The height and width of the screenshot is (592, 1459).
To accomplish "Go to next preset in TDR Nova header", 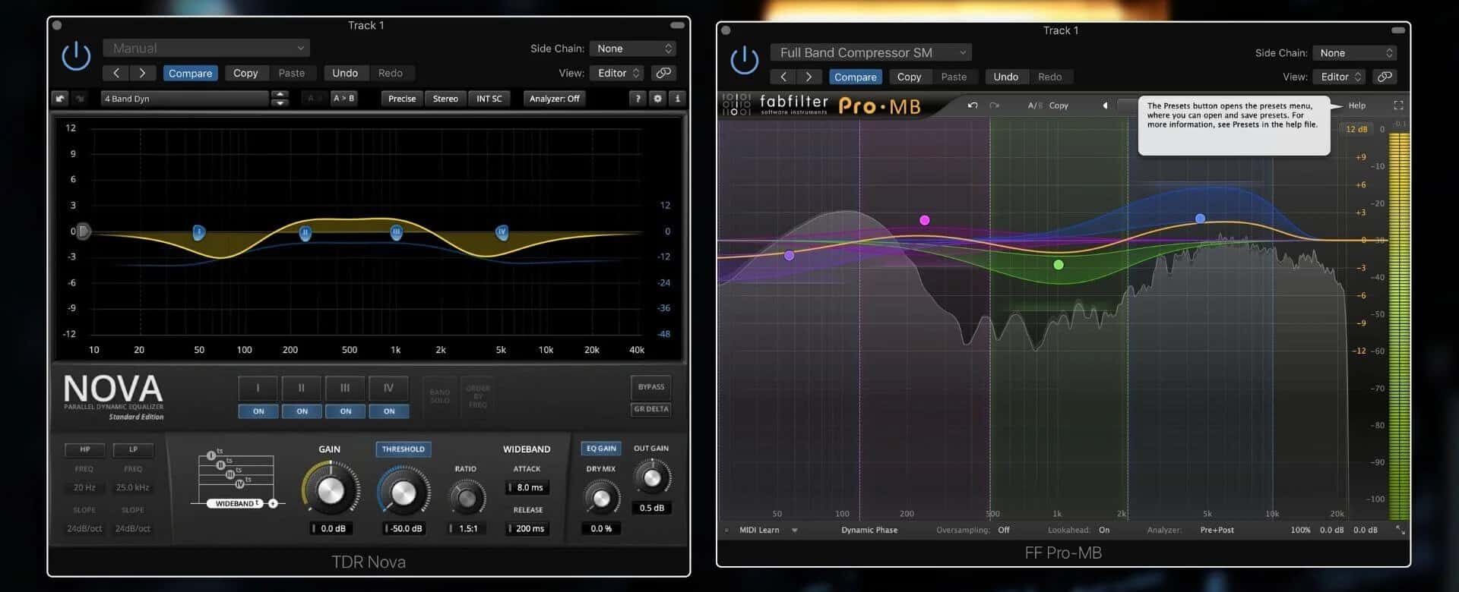I will (142, 73).
